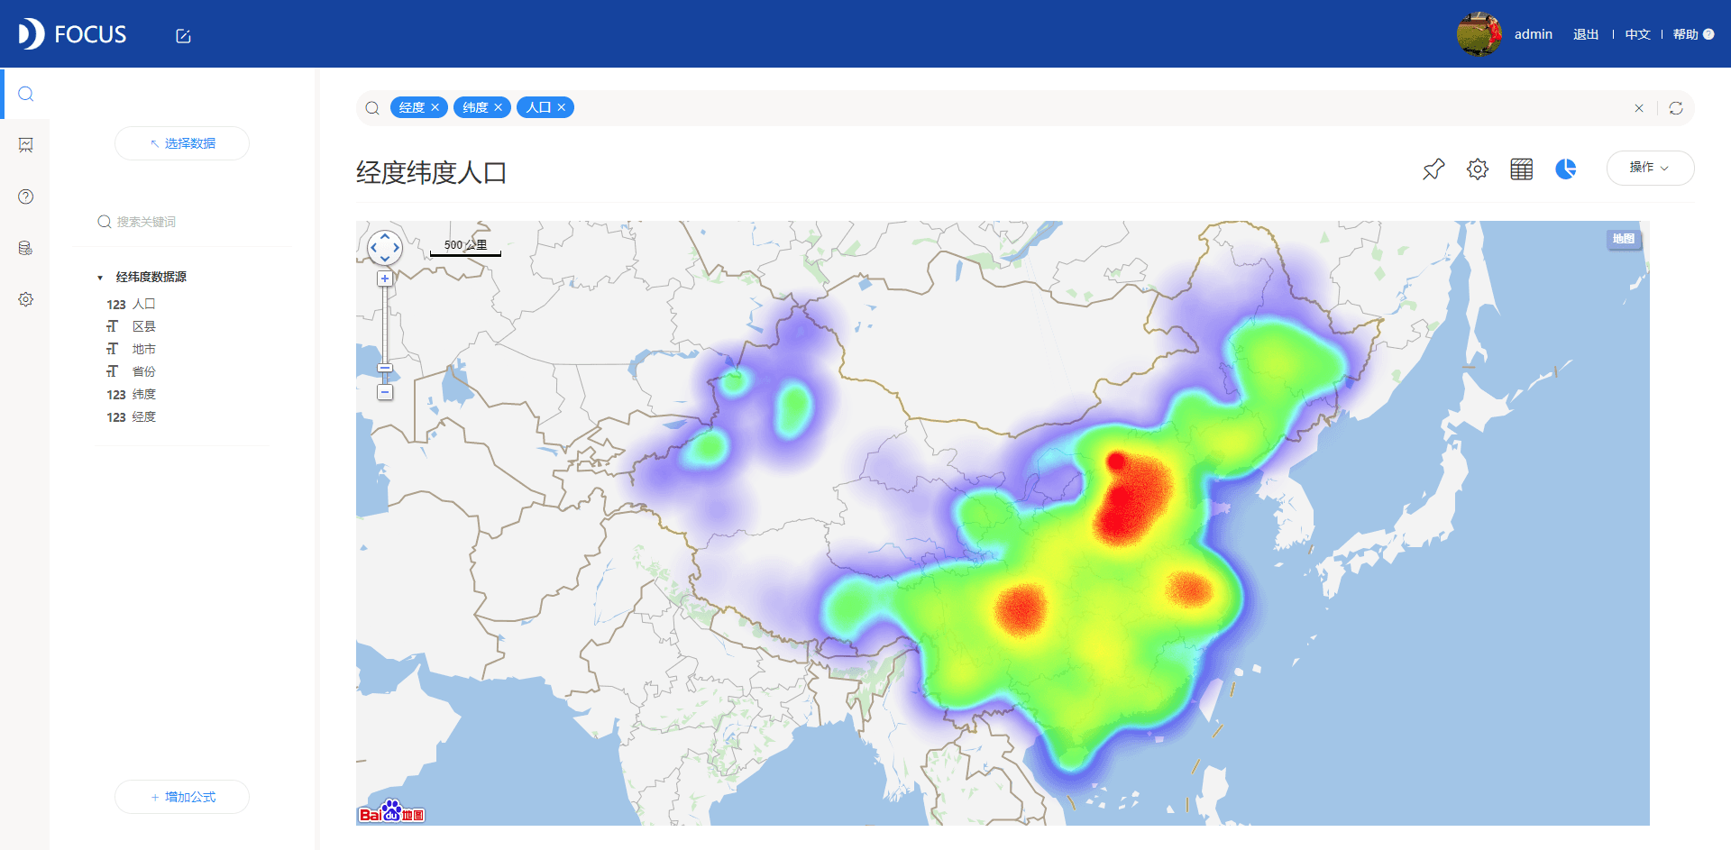Remove the 纬度 search tag
Screen dimensions: 1731x850
tap(498, 107)
